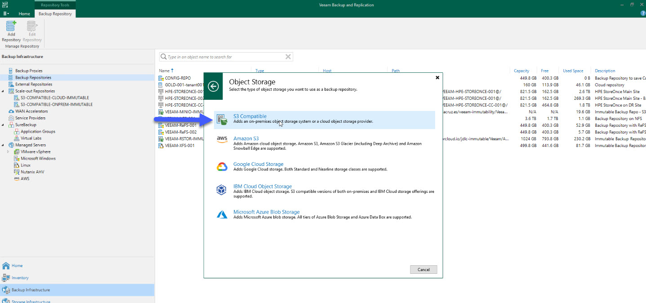Click the VEEAM-XFS-001 Linux repository icon

[161, 146]
